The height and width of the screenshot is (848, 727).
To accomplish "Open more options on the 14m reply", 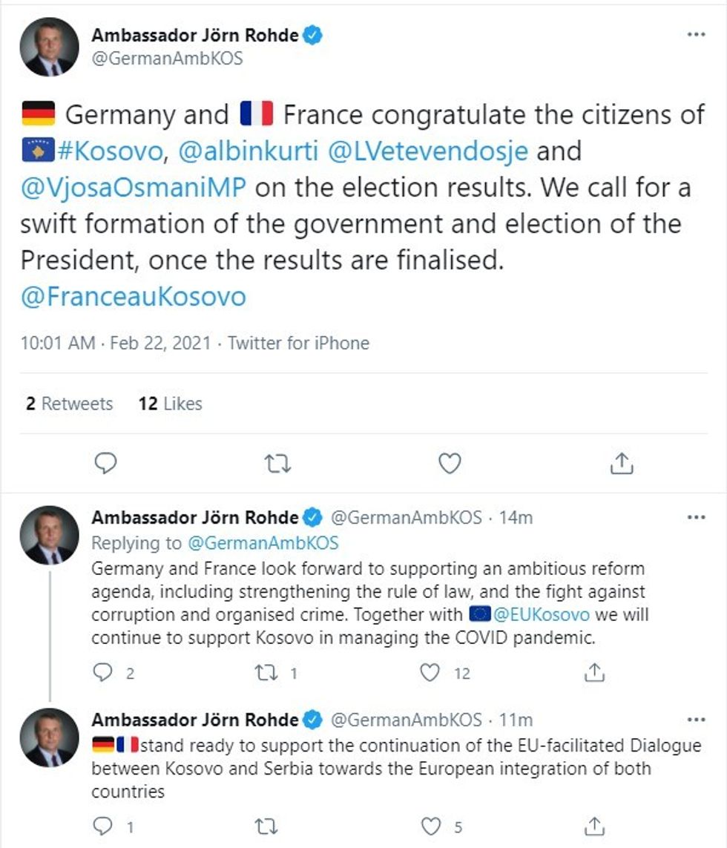I will click(695, 517).
